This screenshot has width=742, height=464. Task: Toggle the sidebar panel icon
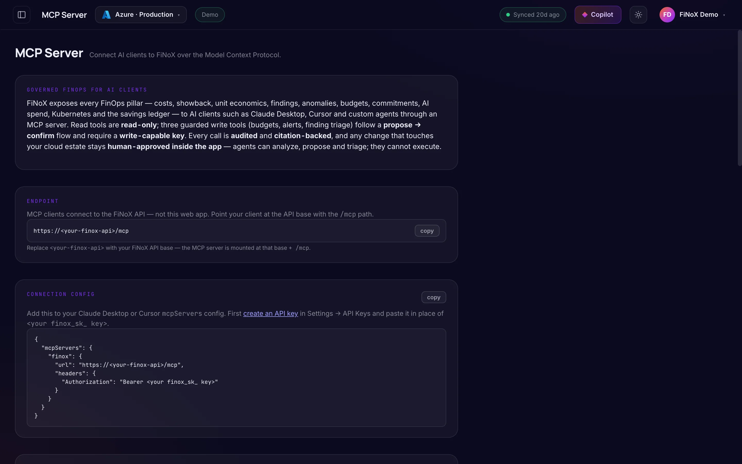pos(21,15)
